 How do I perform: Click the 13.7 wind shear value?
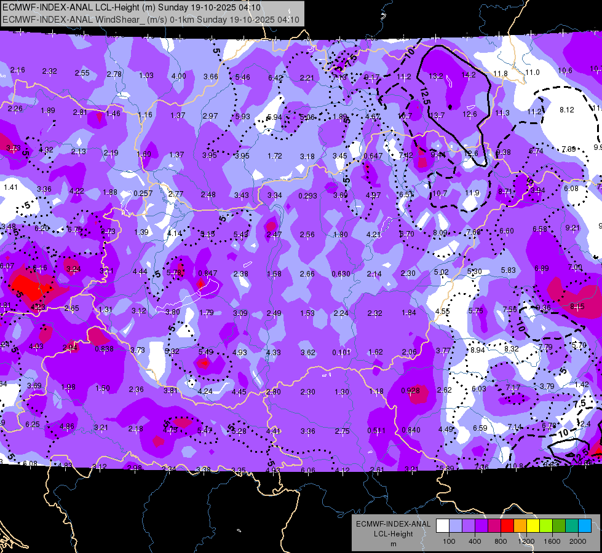pos(437,115)
